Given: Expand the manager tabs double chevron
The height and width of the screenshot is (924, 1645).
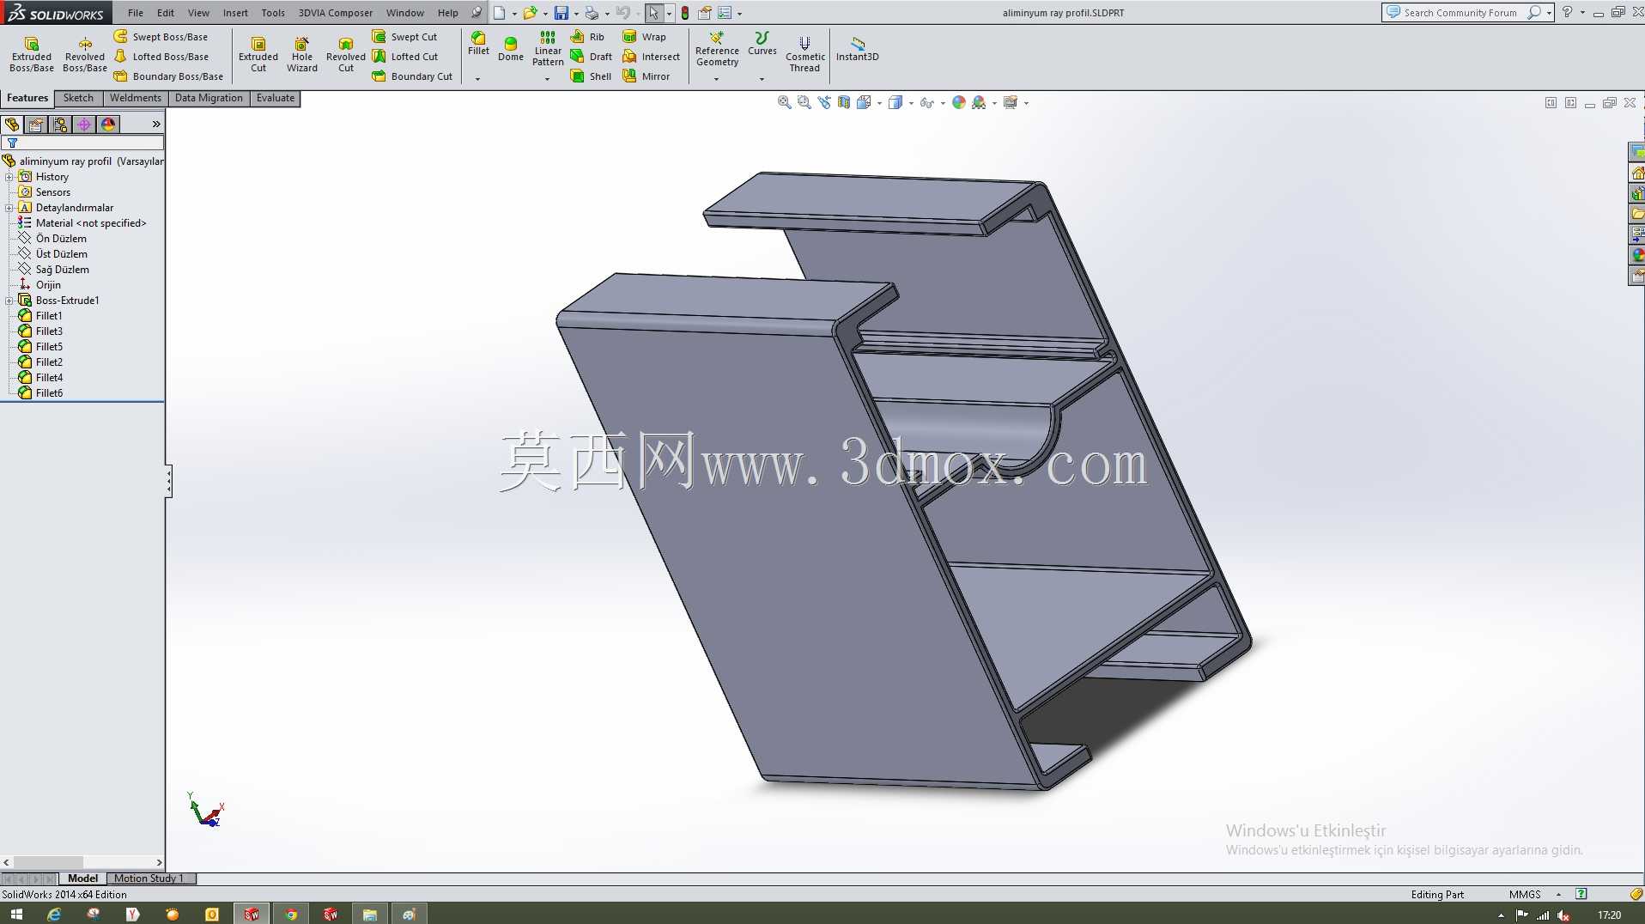Looking at the screenshot, I should 156,125.
